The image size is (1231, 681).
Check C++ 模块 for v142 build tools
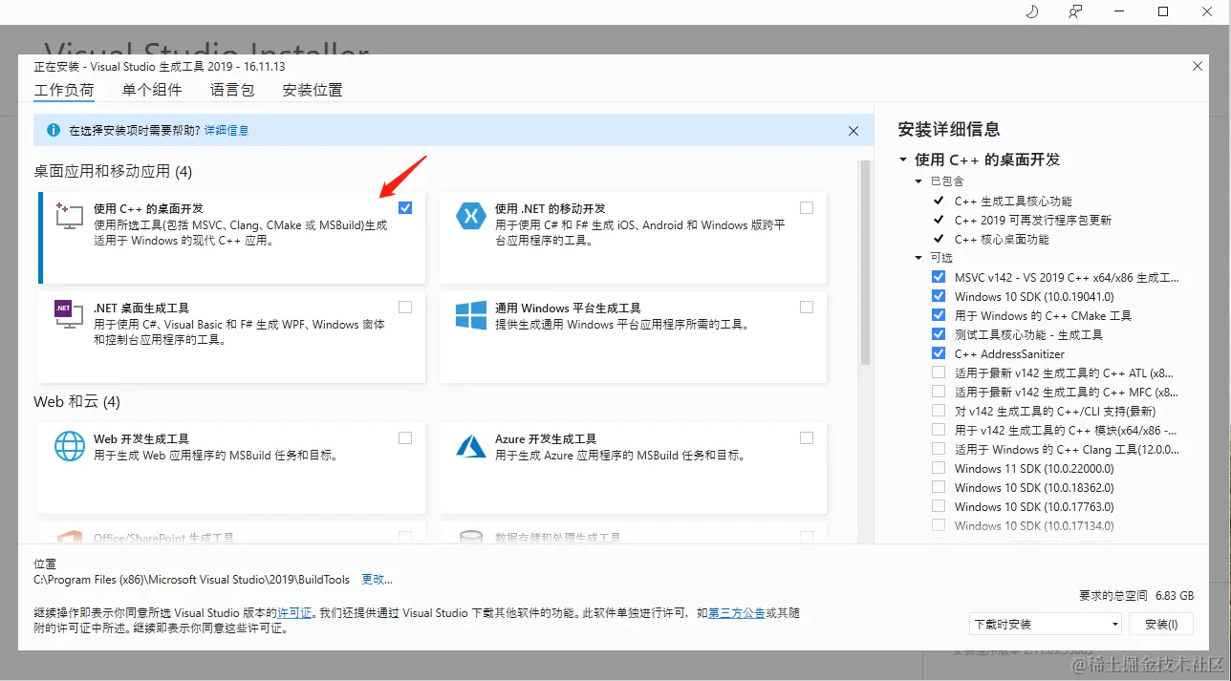[x=938, y=430]
